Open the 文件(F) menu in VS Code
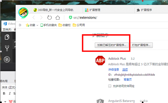Screen dimensions: 168x103 [x=7, y=30]
